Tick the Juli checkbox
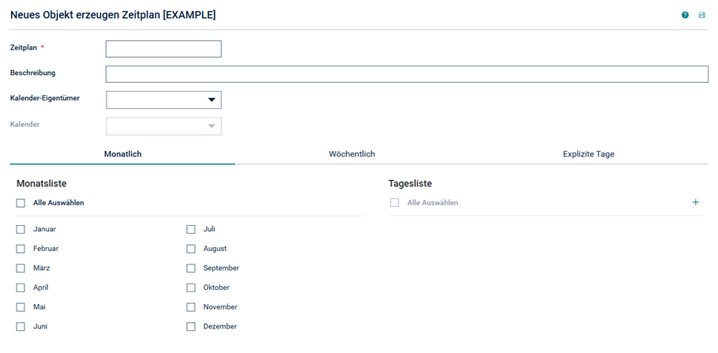The width and height of the screenshot is (718, 353). [191, 229]
